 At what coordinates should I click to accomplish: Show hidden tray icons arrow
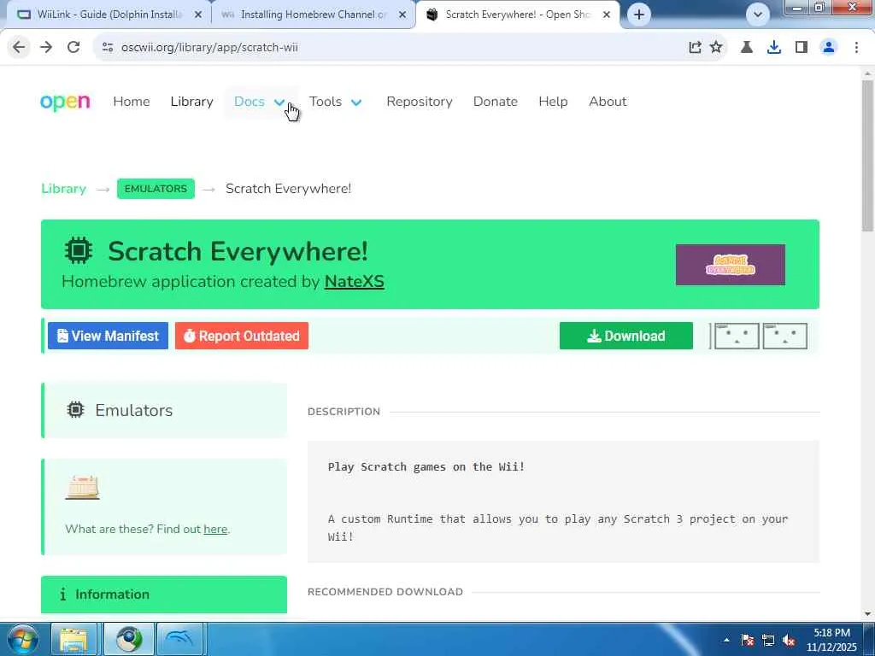[726, 640]
